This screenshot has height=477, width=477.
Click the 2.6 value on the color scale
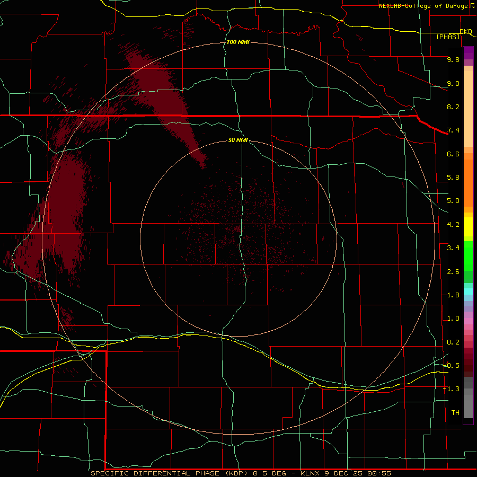click(x=453, y=272)
